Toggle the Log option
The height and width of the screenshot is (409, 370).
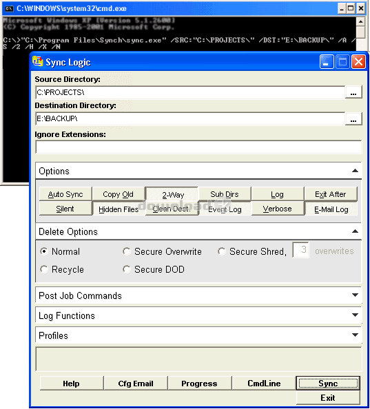pyautogui.click(x=277, y=194)
